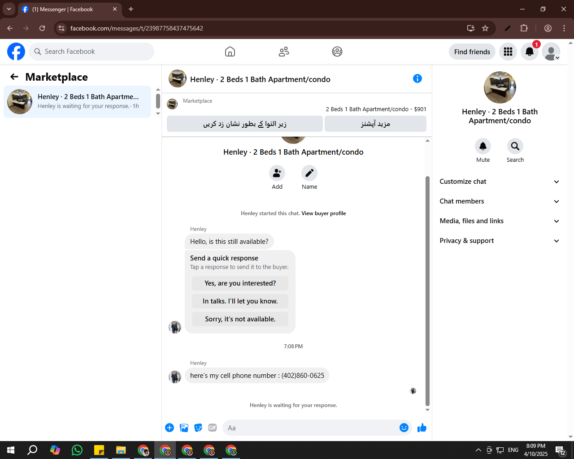
Task: Click ENG language indicator in taskbar
Action: pyautogui.click(x=513, y=450)
